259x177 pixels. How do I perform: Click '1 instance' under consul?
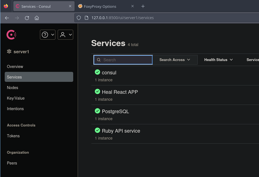[x=104, y=80]
